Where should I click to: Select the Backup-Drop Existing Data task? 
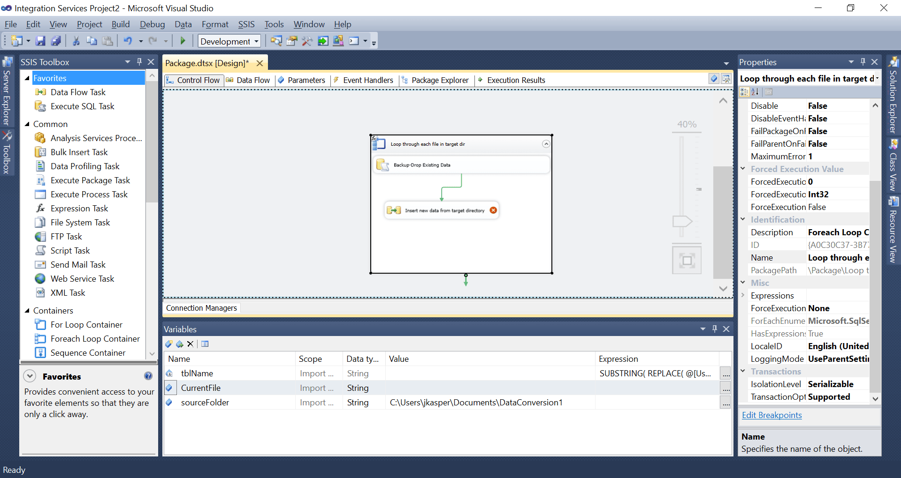(461, 165)
